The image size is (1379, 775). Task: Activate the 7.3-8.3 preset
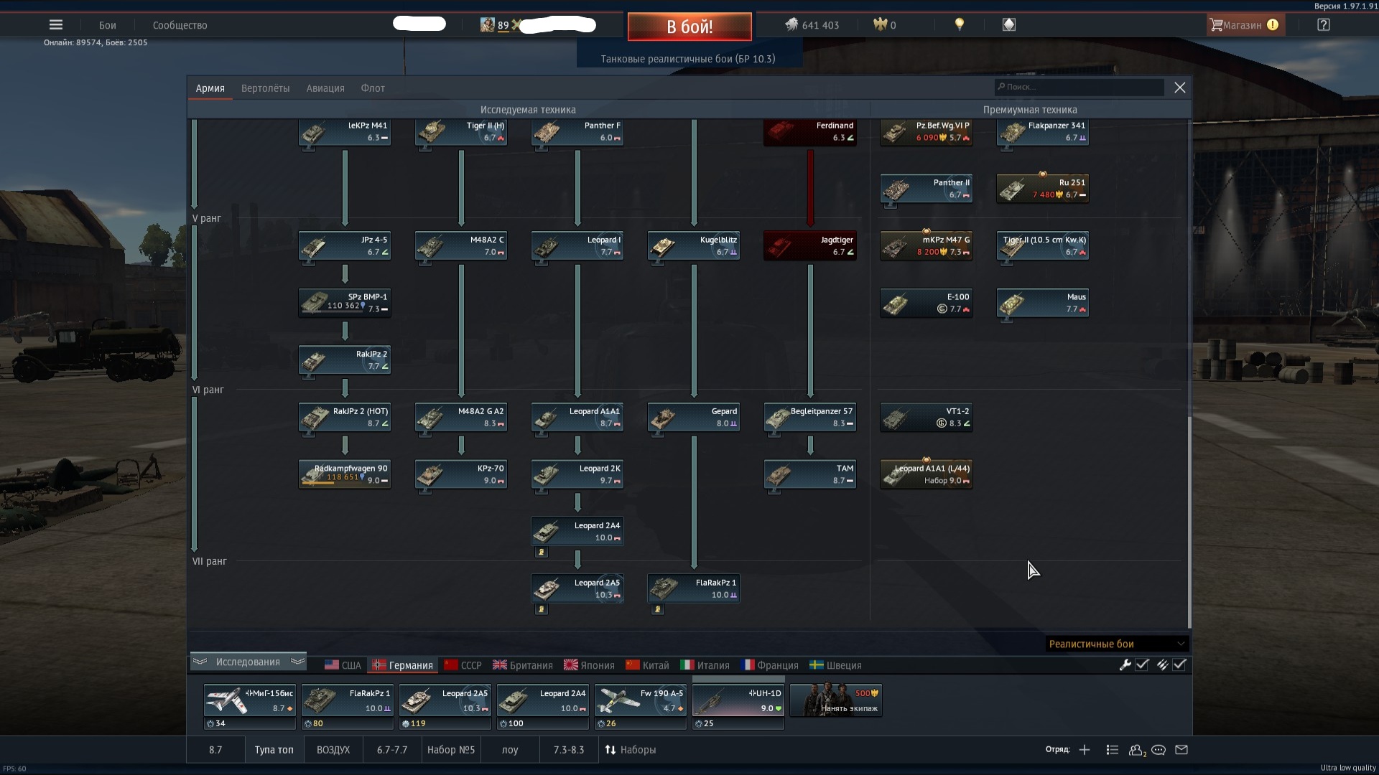point(569,750)
